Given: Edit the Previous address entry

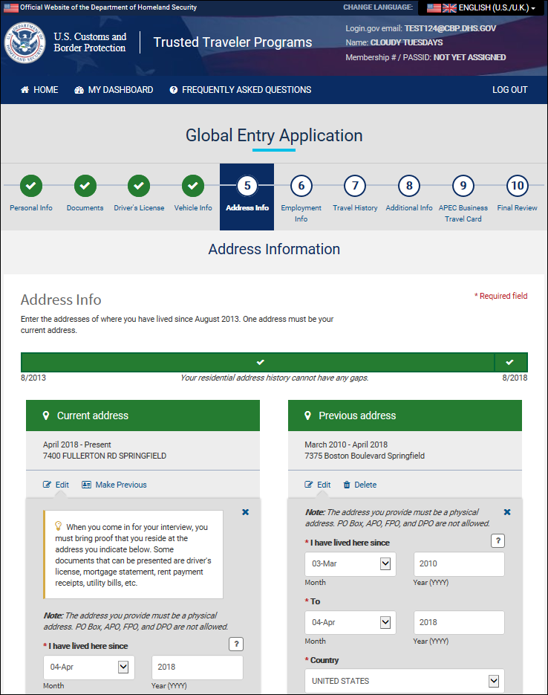Looking at the screenshot, I should 318,485.
